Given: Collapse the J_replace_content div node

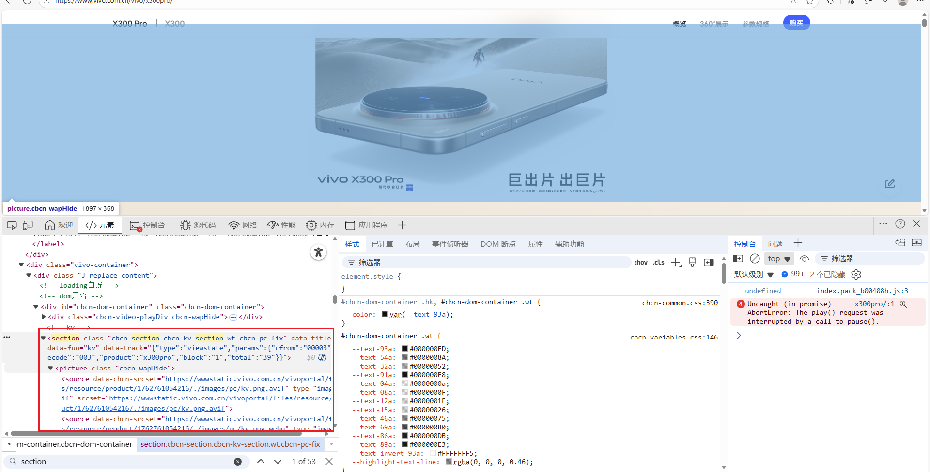Looking at the screenshot, I should click(x=29, y=275).
